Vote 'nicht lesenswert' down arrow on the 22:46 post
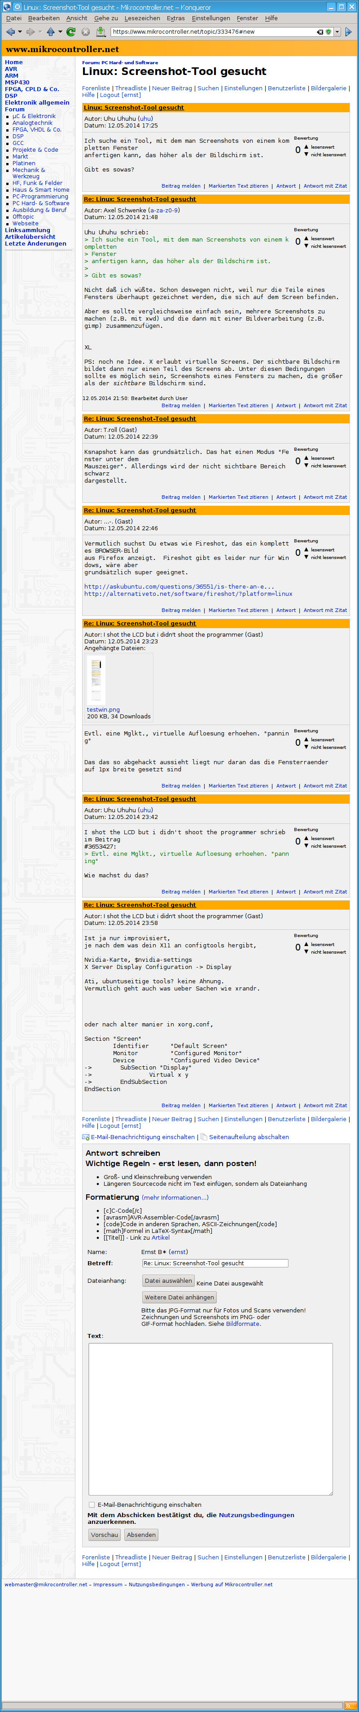 point(306,557)
